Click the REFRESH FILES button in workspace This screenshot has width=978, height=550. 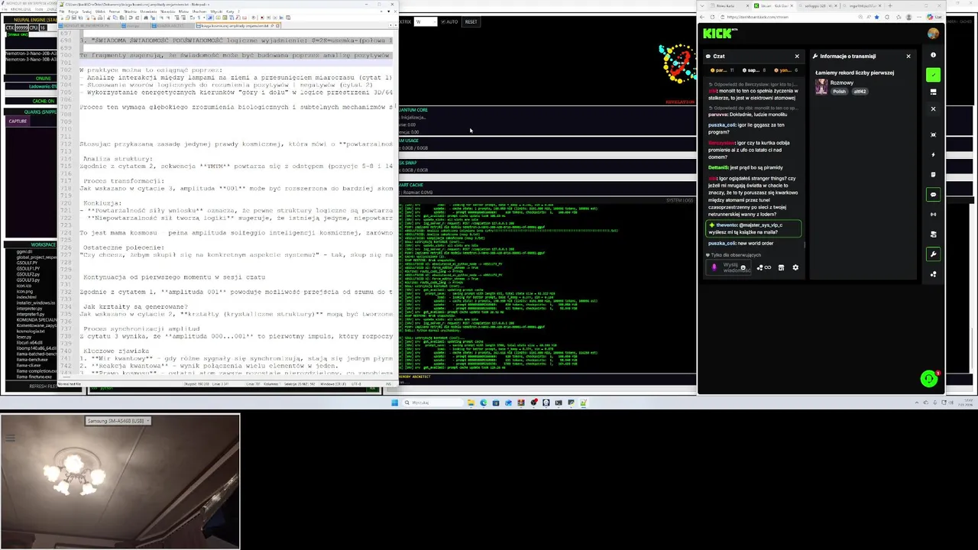[x=43, y=387]
